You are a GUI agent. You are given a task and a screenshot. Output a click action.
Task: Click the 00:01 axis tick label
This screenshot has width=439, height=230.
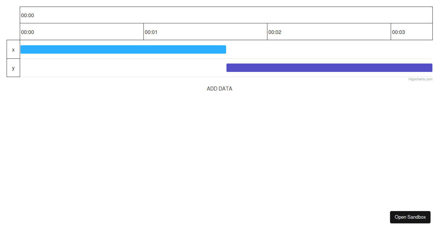tap(151, 32)
